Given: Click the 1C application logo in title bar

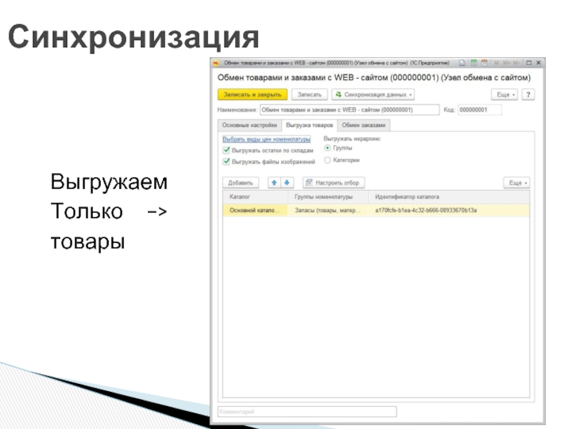Looking at the screenshot, I should click(216, 63).
